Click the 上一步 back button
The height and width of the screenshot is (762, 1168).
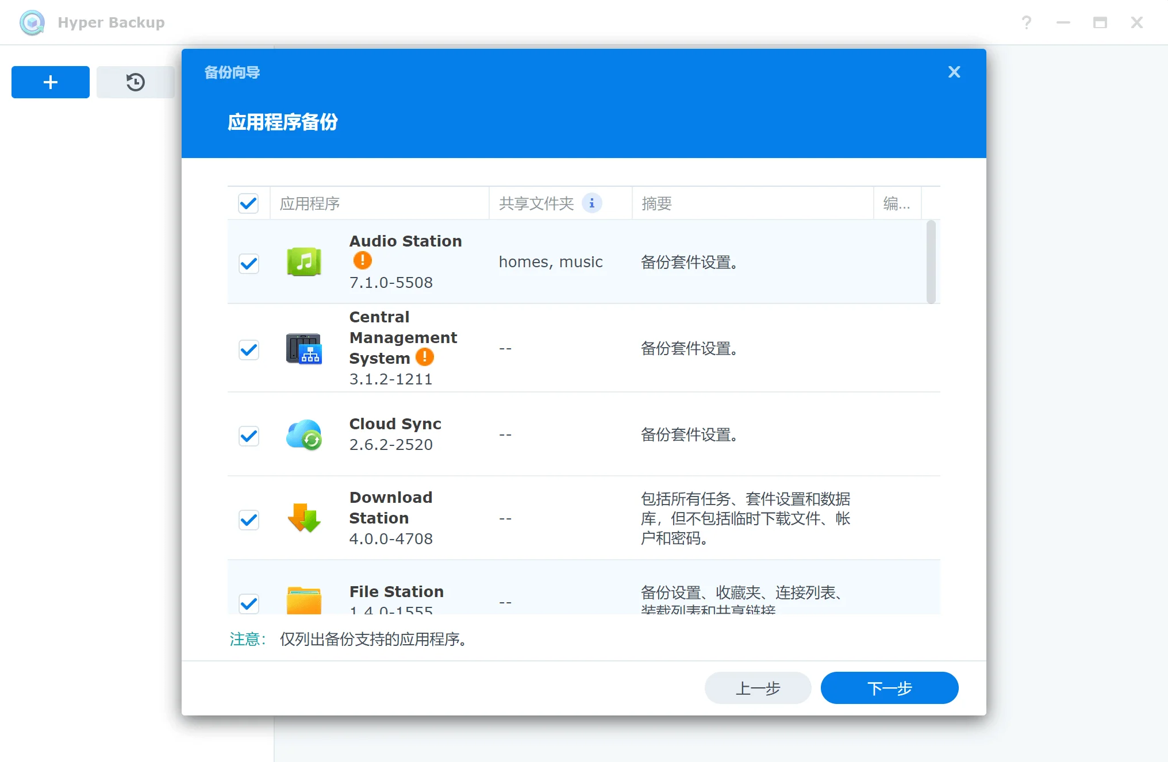758,688
